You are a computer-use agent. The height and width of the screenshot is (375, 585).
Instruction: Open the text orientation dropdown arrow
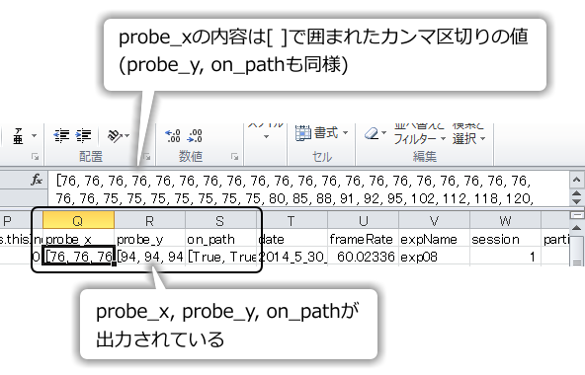pos(126,135)
